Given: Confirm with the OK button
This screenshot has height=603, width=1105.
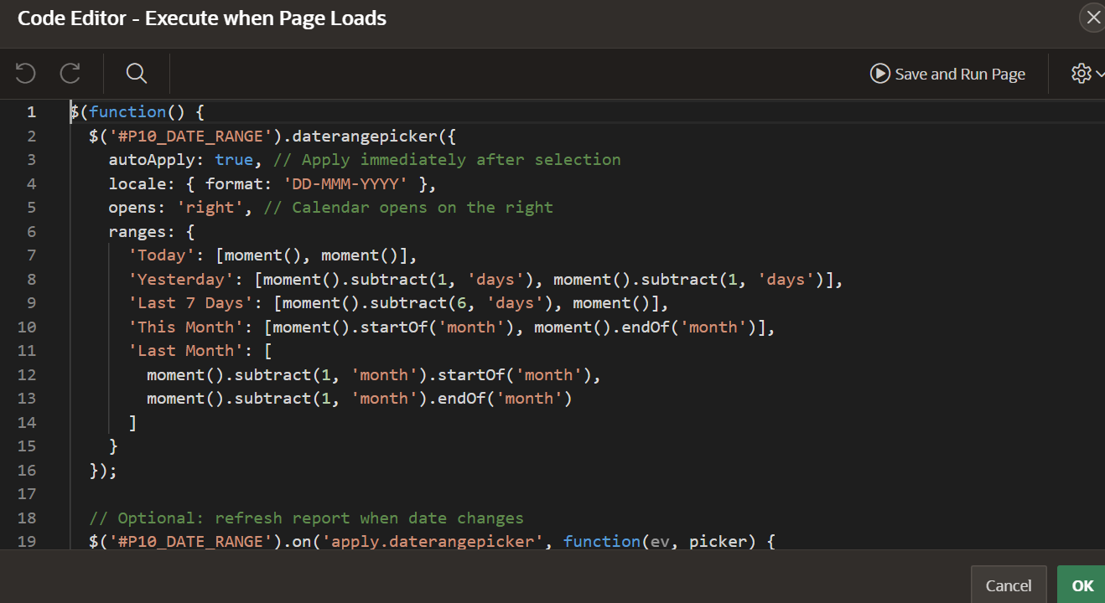Looking at the screenshot, I should coord(1082,585).
